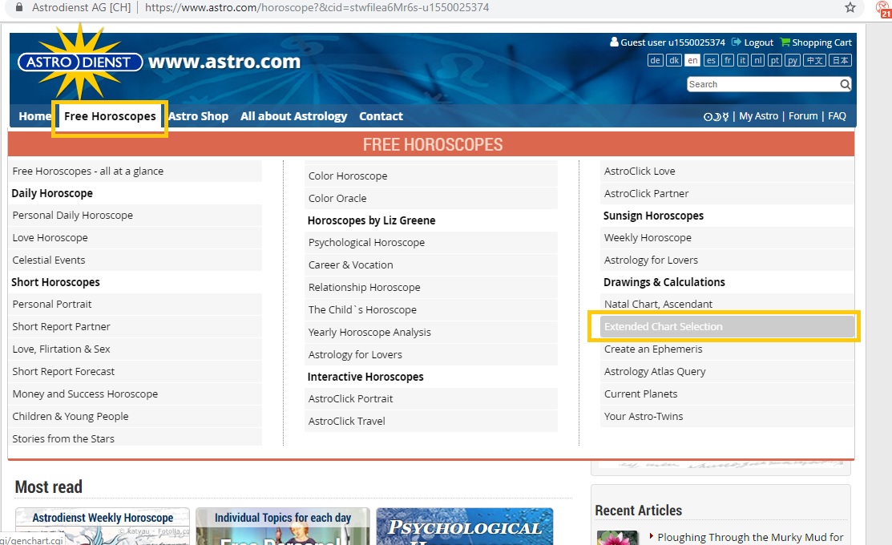
Task: Open Create an Ephemeris
Action: 727,349
